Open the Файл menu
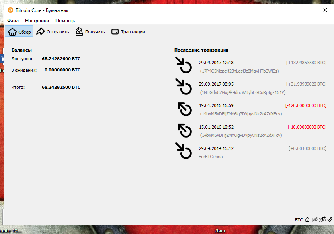This screenshot has height=234, width=334. [x=13, y=21]
